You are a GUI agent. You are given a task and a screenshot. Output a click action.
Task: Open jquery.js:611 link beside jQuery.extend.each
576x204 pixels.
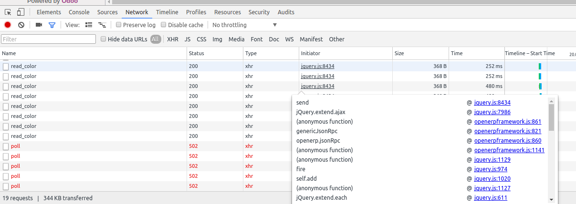point(491,197)
